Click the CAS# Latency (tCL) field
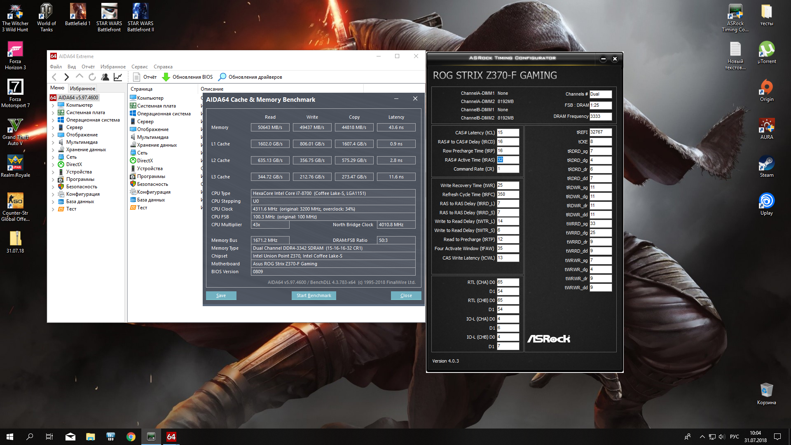Screen dimensions: 791x445 [x=508, y=133]
